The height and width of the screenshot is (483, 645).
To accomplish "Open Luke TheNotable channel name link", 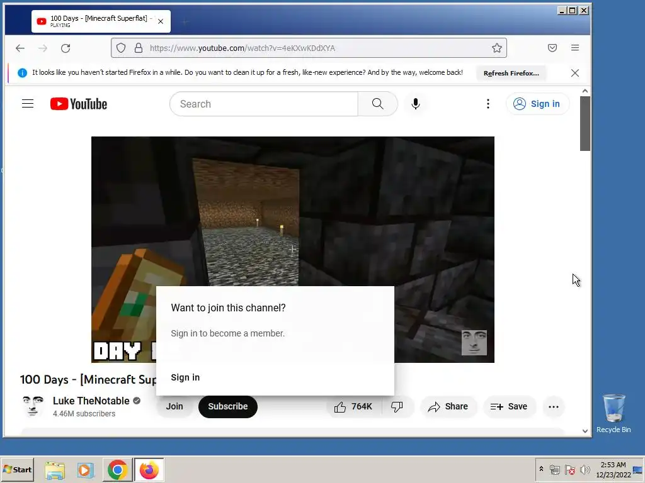I will [x=91, y=401].
